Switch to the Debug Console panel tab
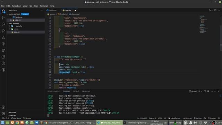The height and width of the screenshot is (125, 222). click(53, 91)
